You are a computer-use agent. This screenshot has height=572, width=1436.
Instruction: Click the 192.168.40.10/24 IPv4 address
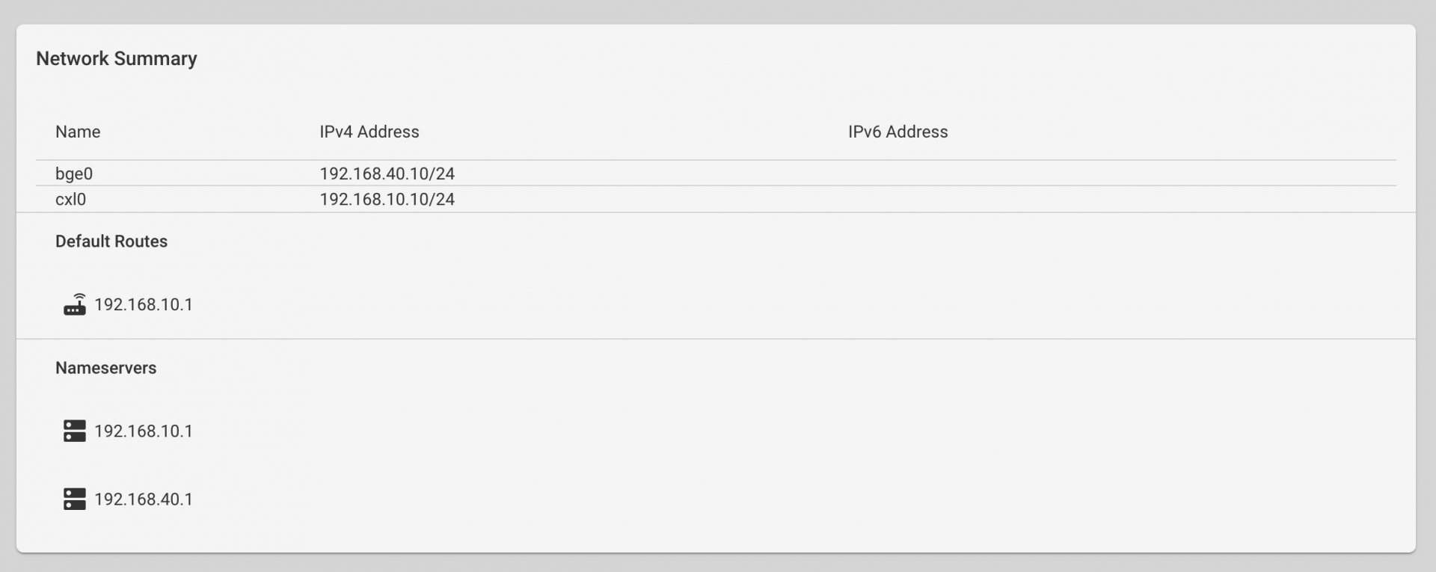click(387, 173)
